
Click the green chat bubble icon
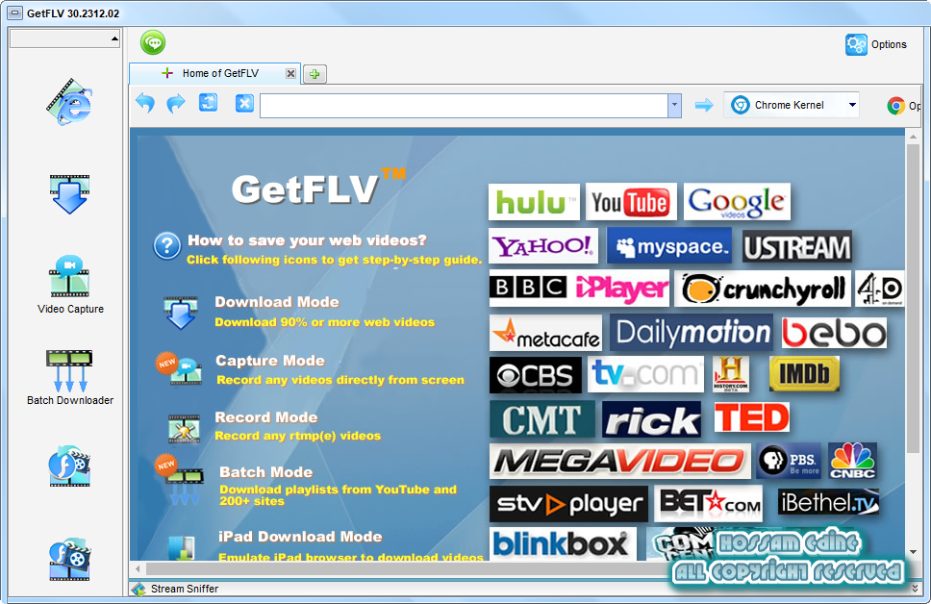point(153,42)
